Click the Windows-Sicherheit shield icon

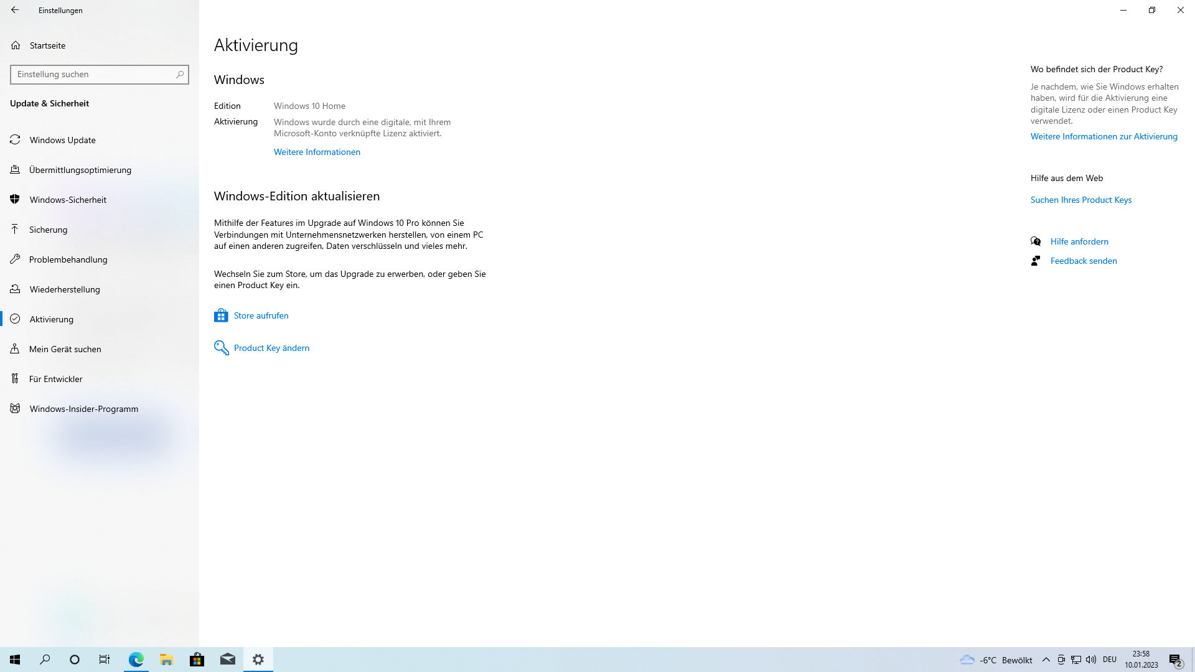click(16, 200)
